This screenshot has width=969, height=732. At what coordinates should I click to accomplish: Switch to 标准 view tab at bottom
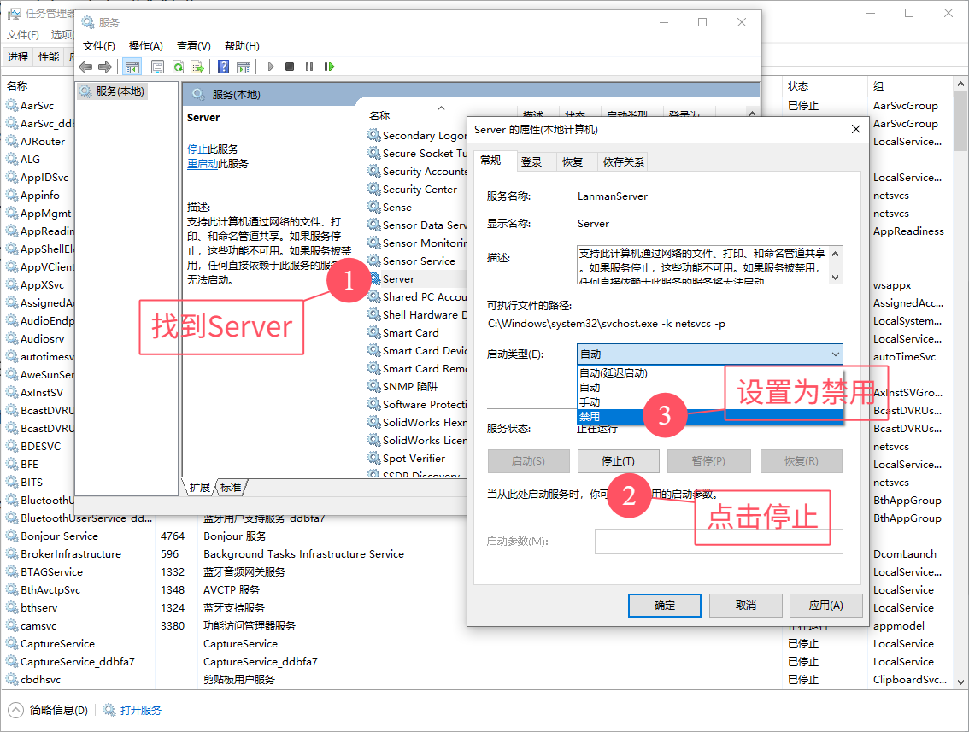(x=231, y=487)
